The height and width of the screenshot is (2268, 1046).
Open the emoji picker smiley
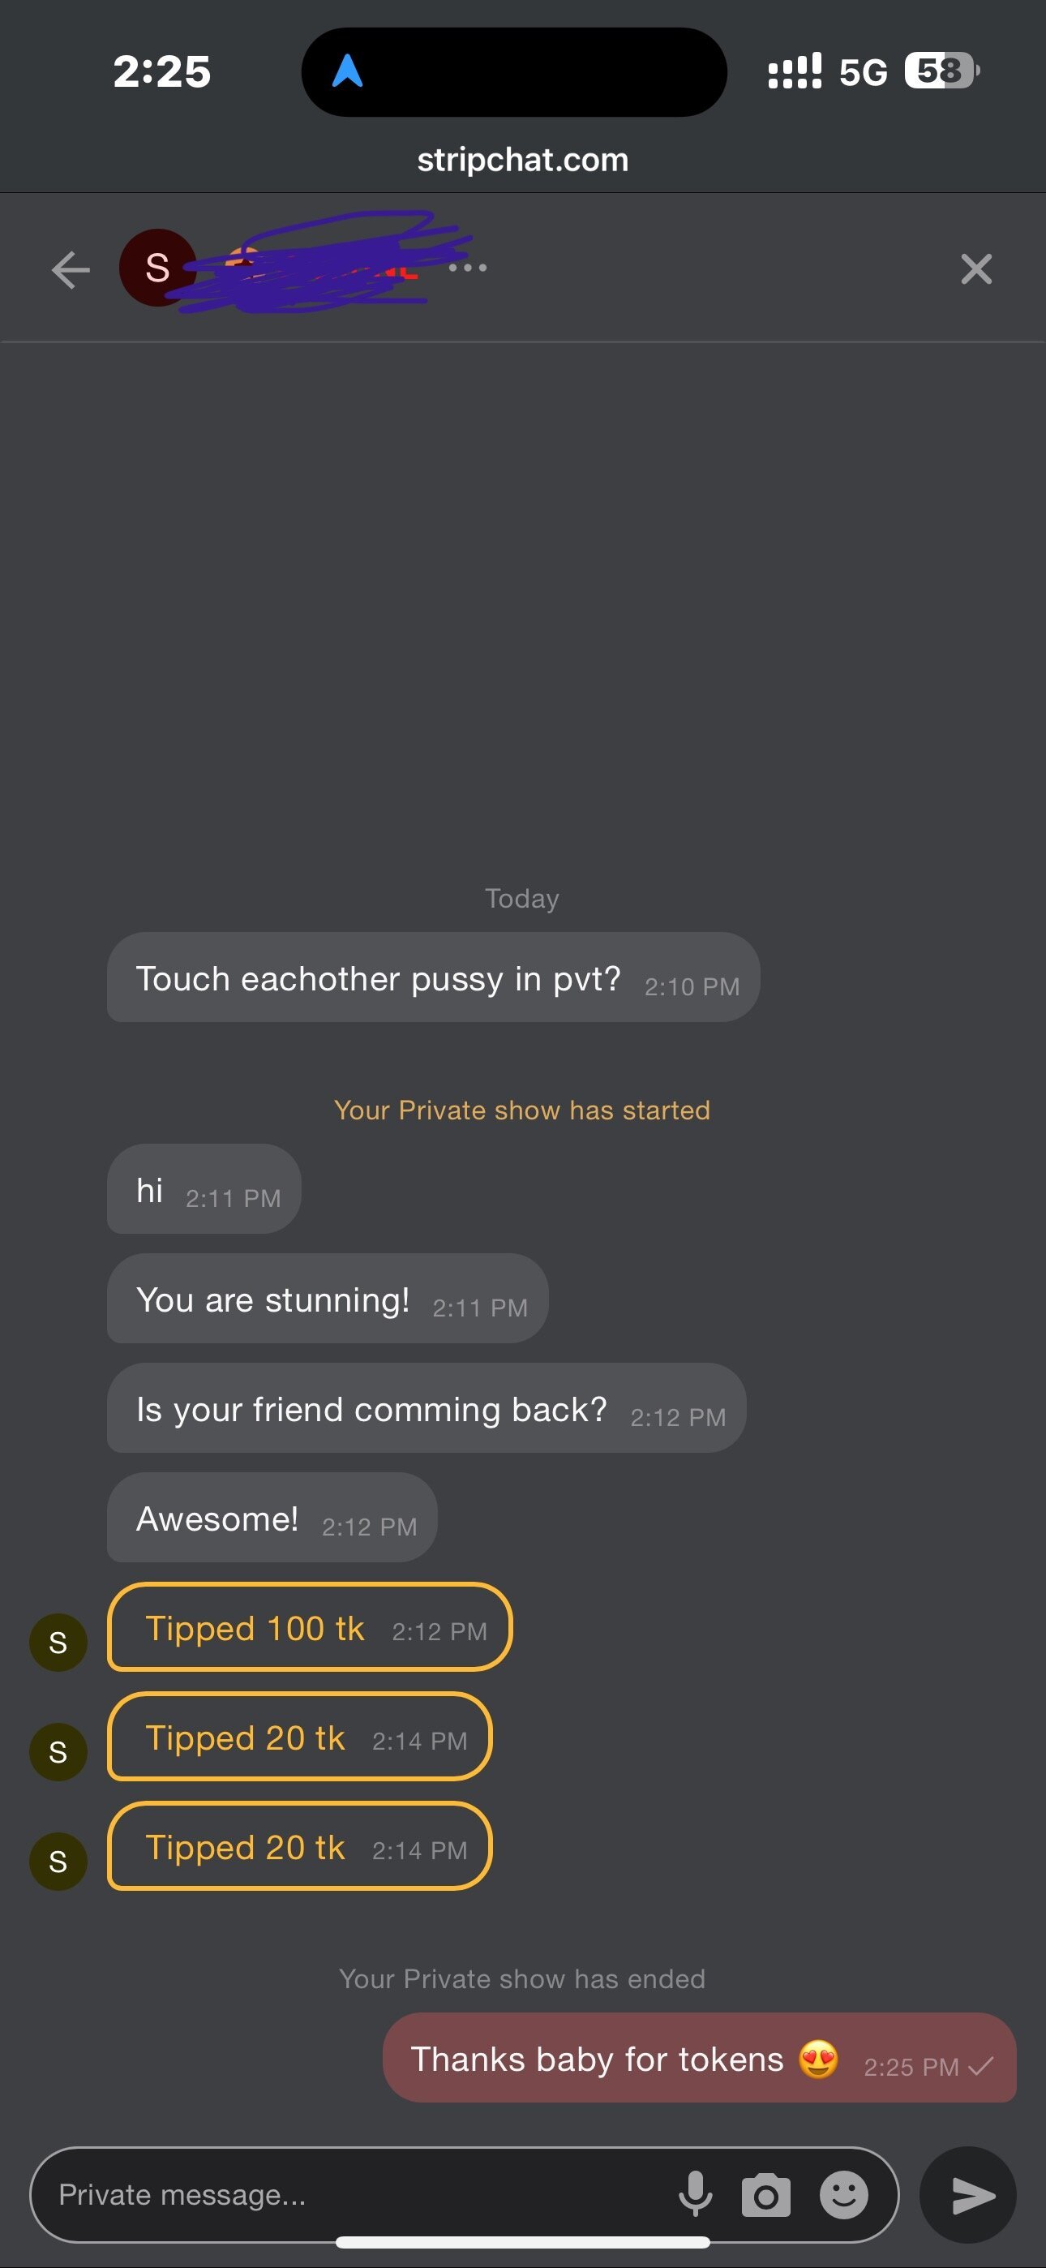click(843, 2194)
